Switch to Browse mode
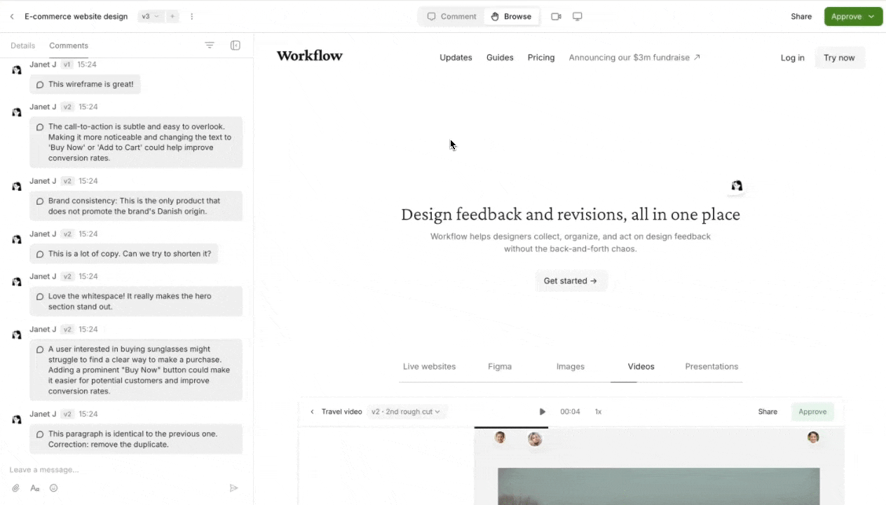This screenshot has height=505, width=886. [511, 16]
